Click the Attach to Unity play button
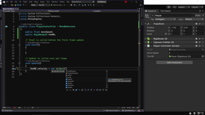 point(57,5)
